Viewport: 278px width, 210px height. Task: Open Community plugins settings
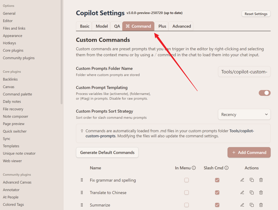[19, 58]
